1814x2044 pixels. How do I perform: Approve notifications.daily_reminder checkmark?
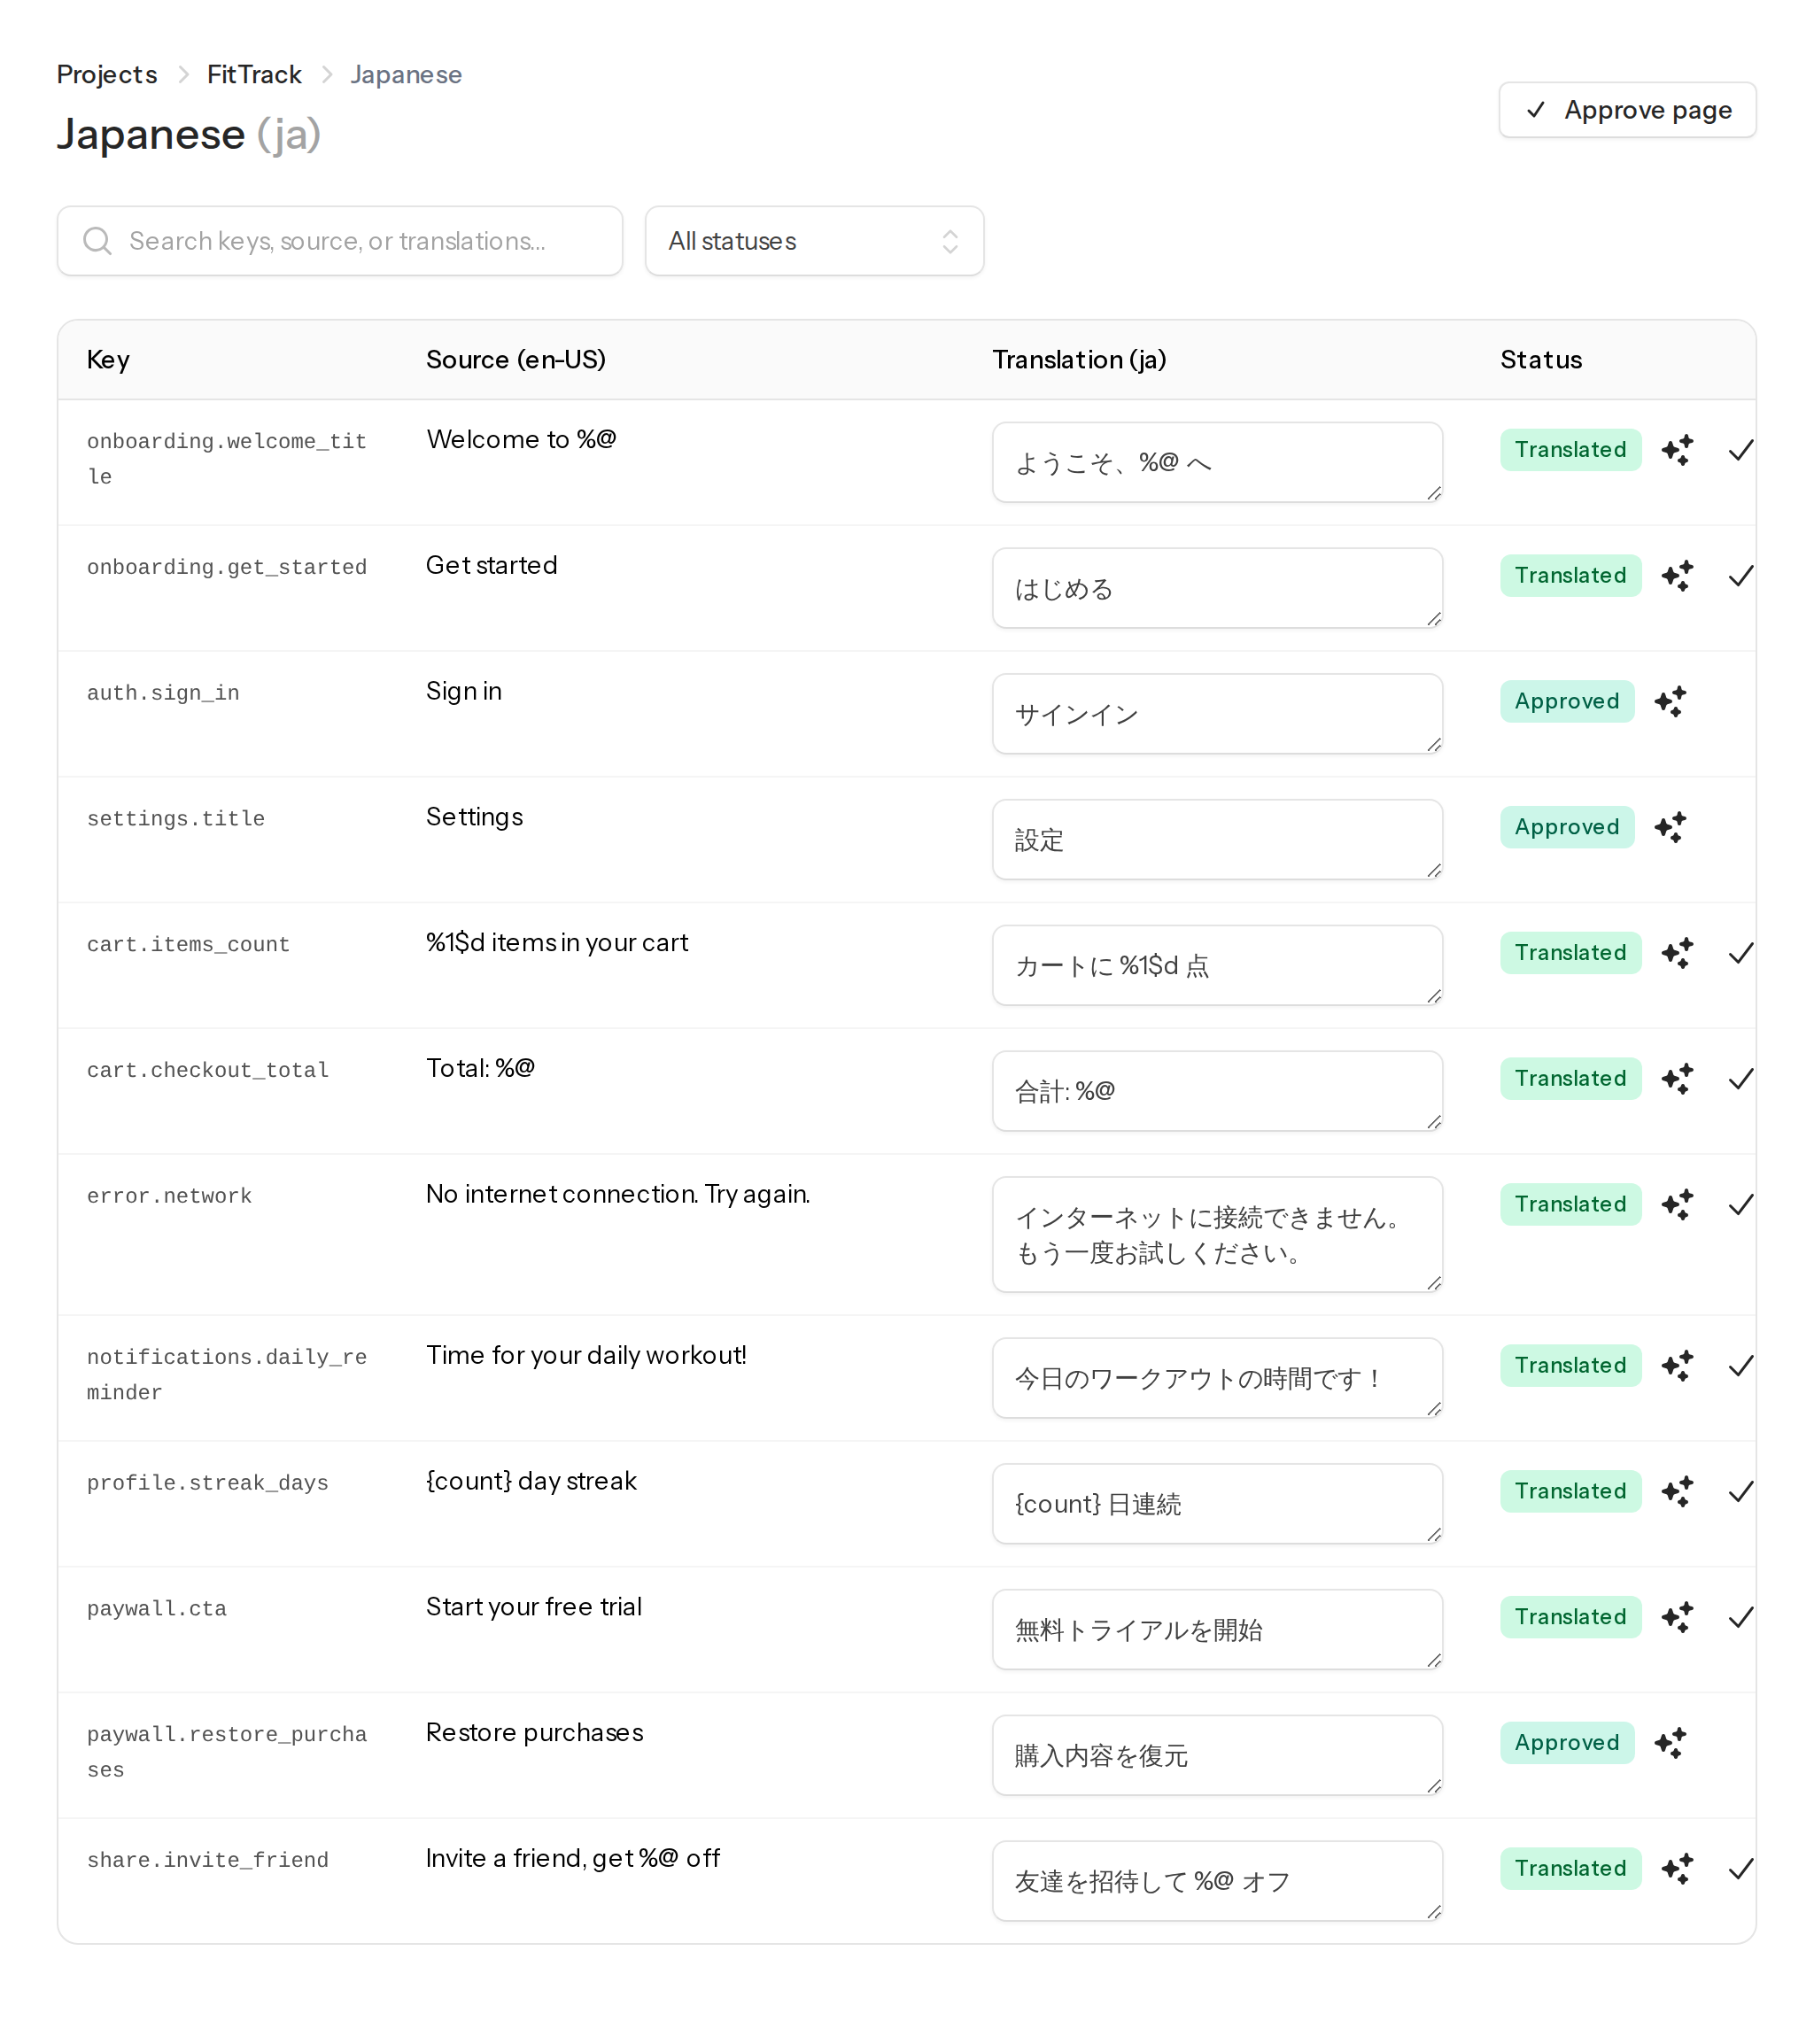coord(1740,1366)
